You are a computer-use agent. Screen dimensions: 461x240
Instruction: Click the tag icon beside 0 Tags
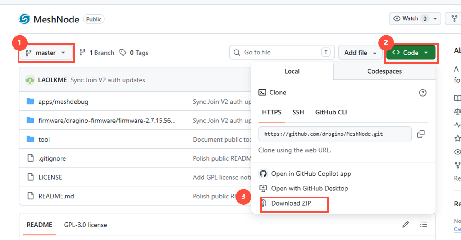click(123, 53)
